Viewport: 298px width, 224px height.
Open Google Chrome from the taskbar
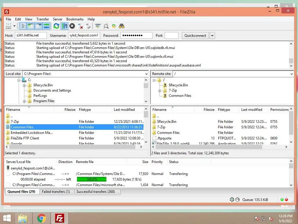(42, 218)
